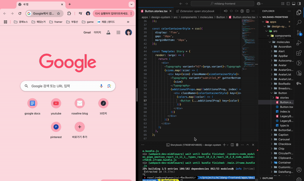
Task: Collapse the apps folder in Explorer
Action: (x=263, y=22)
